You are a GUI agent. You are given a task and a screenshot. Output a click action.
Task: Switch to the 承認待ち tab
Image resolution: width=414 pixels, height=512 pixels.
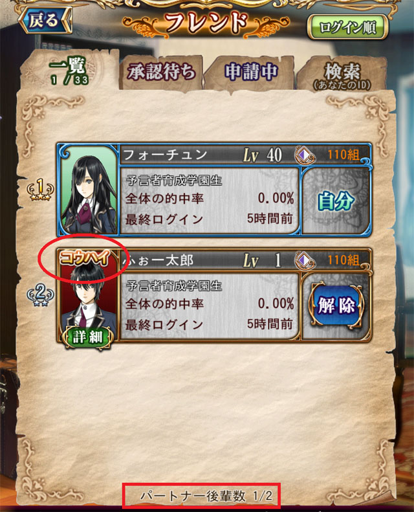coord(162,72)
